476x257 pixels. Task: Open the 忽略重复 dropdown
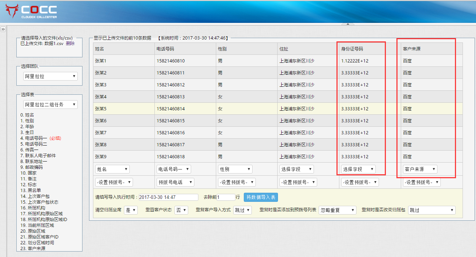tap(337, 210)
